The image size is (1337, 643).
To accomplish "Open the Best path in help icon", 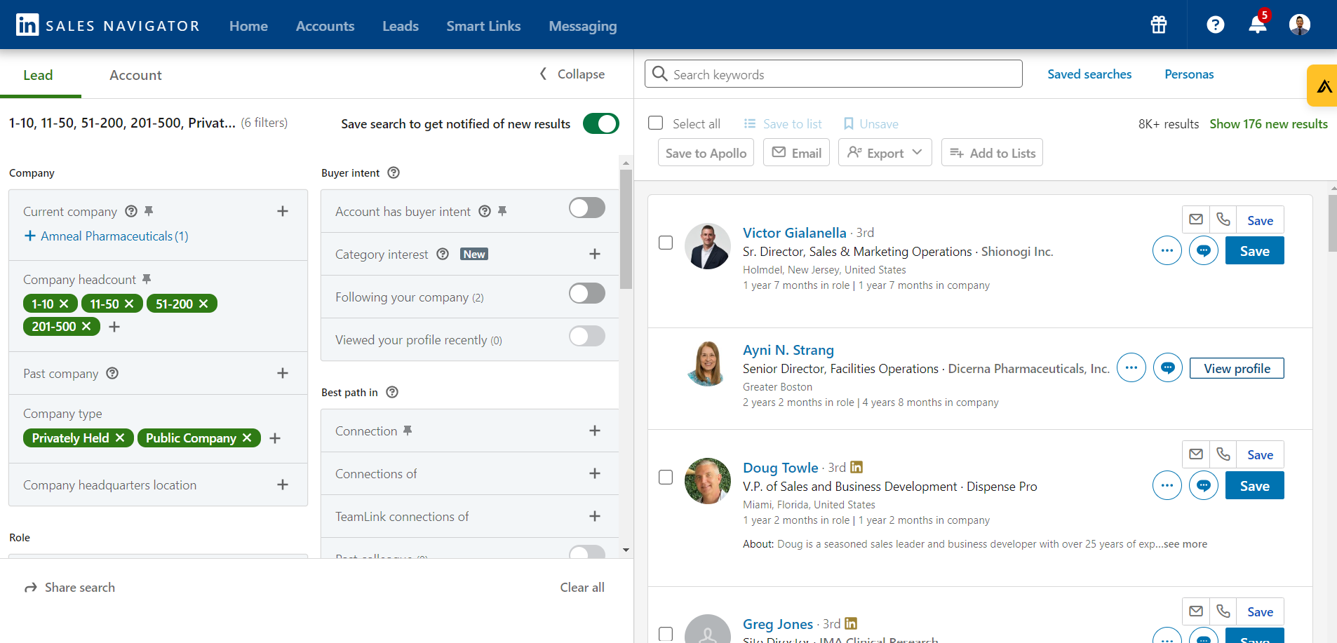I will pos(392,392).
